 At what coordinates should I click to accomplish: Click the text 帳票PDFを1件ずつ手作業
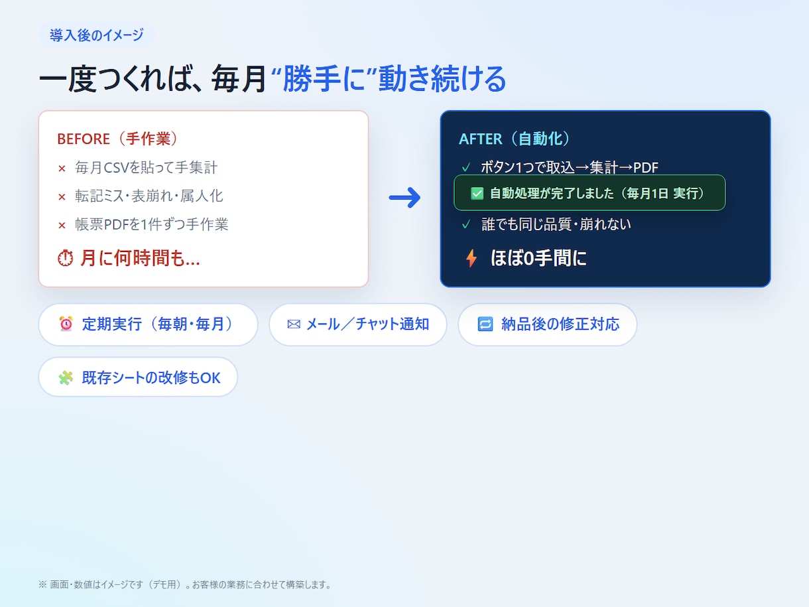point(152,225)
